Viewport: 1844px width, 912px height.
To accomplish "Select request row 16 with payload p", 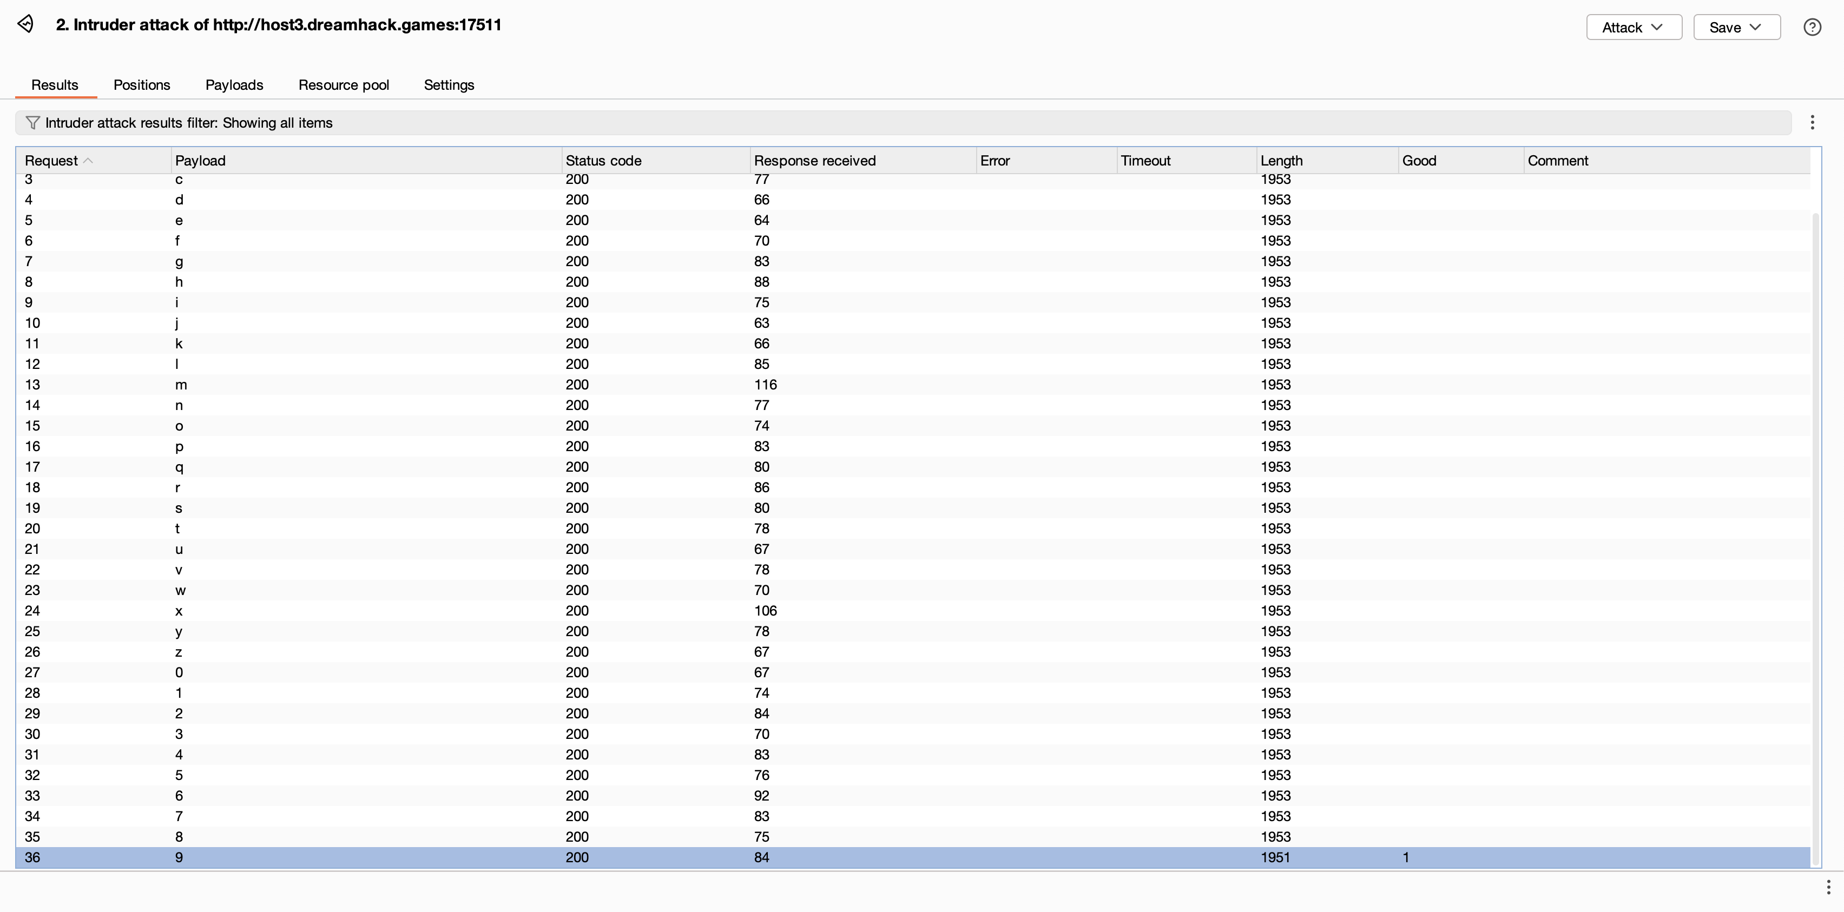I will click(x=913, y=446).
